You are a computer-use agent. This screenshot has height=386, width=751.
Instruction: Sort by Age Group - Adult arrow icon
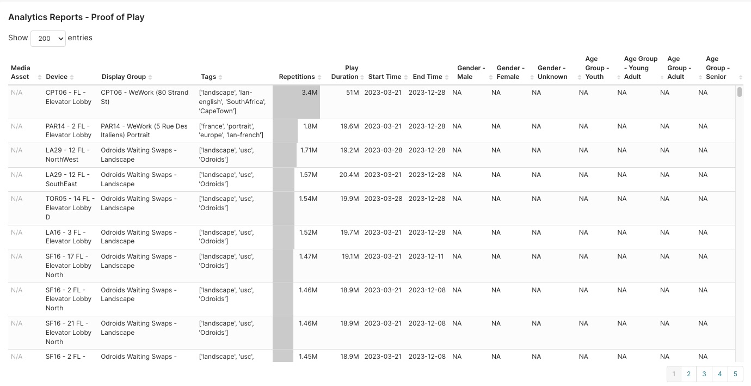pos(700,77)
